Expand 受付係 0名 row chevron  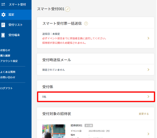(x=148, y=97)
